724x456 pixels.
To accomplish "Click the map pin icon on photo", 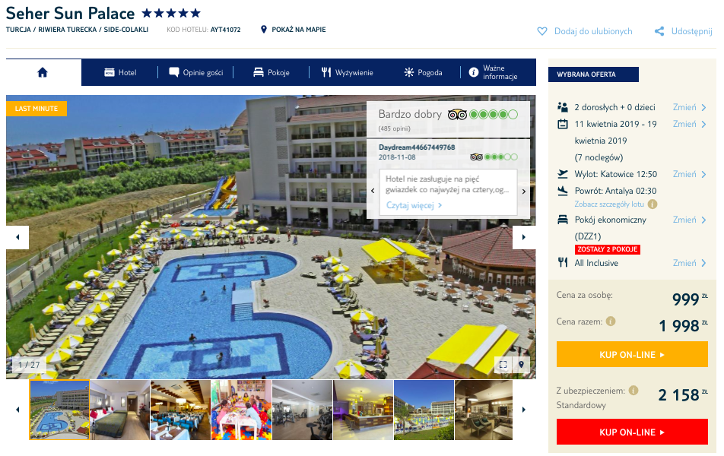I will [521, 365].
